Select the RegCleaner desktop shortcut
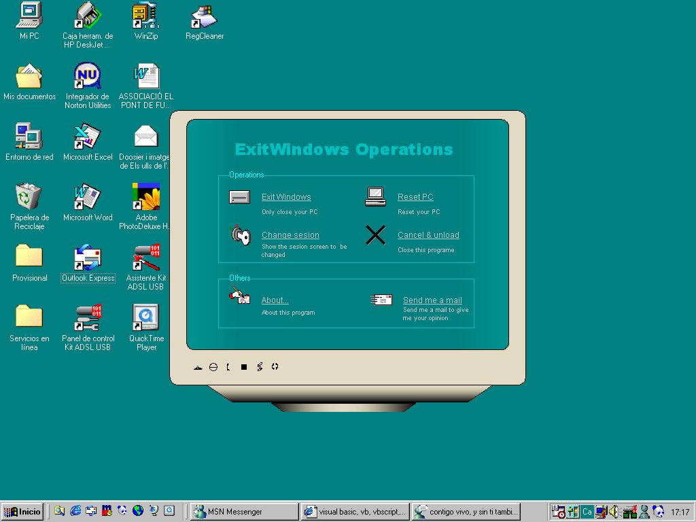 pos(205,22)
